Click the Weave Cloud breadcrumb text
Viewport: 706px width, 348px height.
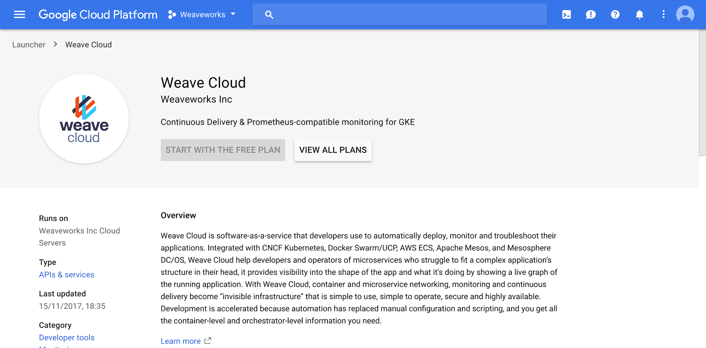pyautogui.click(x=89, y=44)
